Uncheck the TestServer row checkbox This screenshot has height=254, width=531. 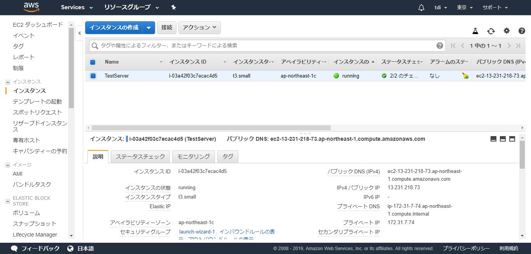[93, 76]
